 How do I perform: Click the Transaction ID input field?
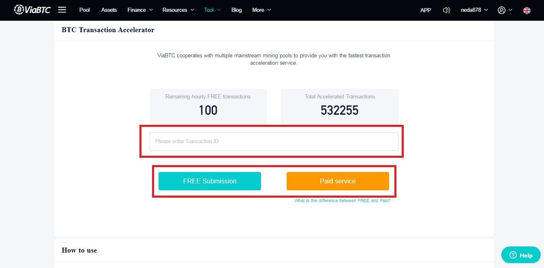(x=274, y=142)
